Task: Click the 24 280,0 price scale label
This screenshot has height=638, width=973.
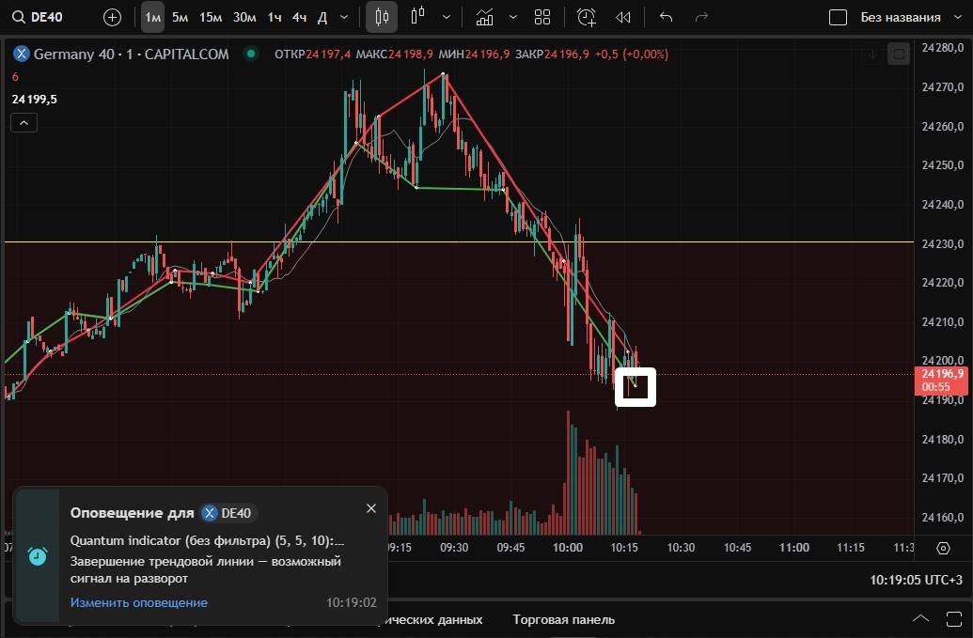Action: 943,48
